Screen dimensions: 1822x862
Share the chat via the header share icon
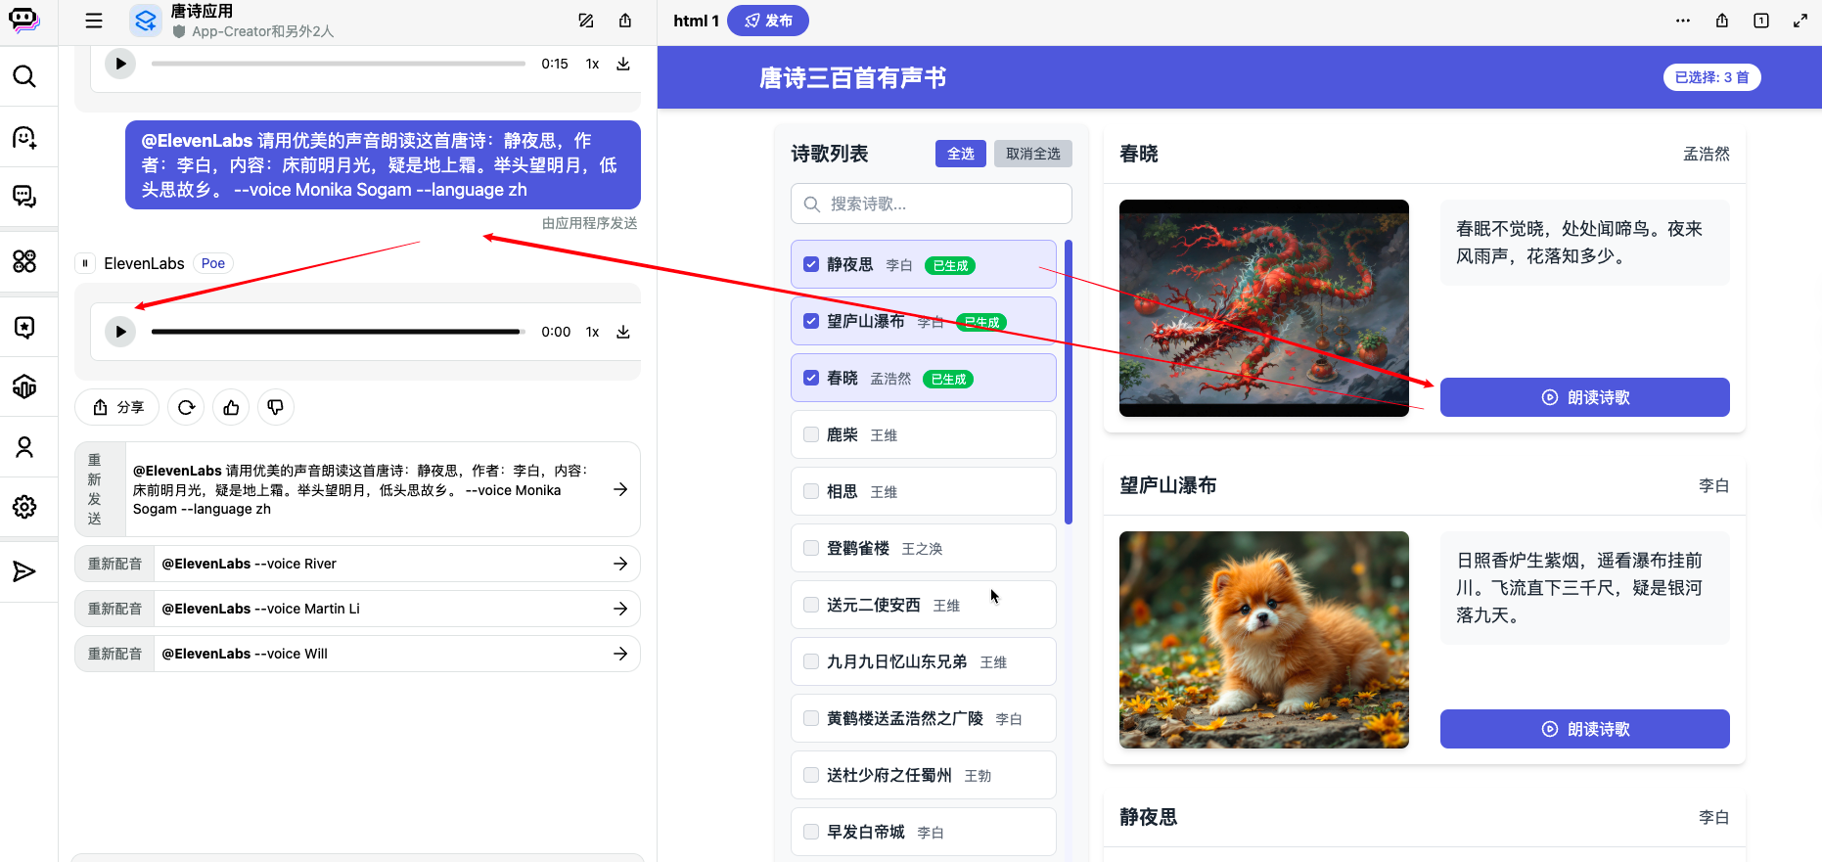click(x=625, y=21)
